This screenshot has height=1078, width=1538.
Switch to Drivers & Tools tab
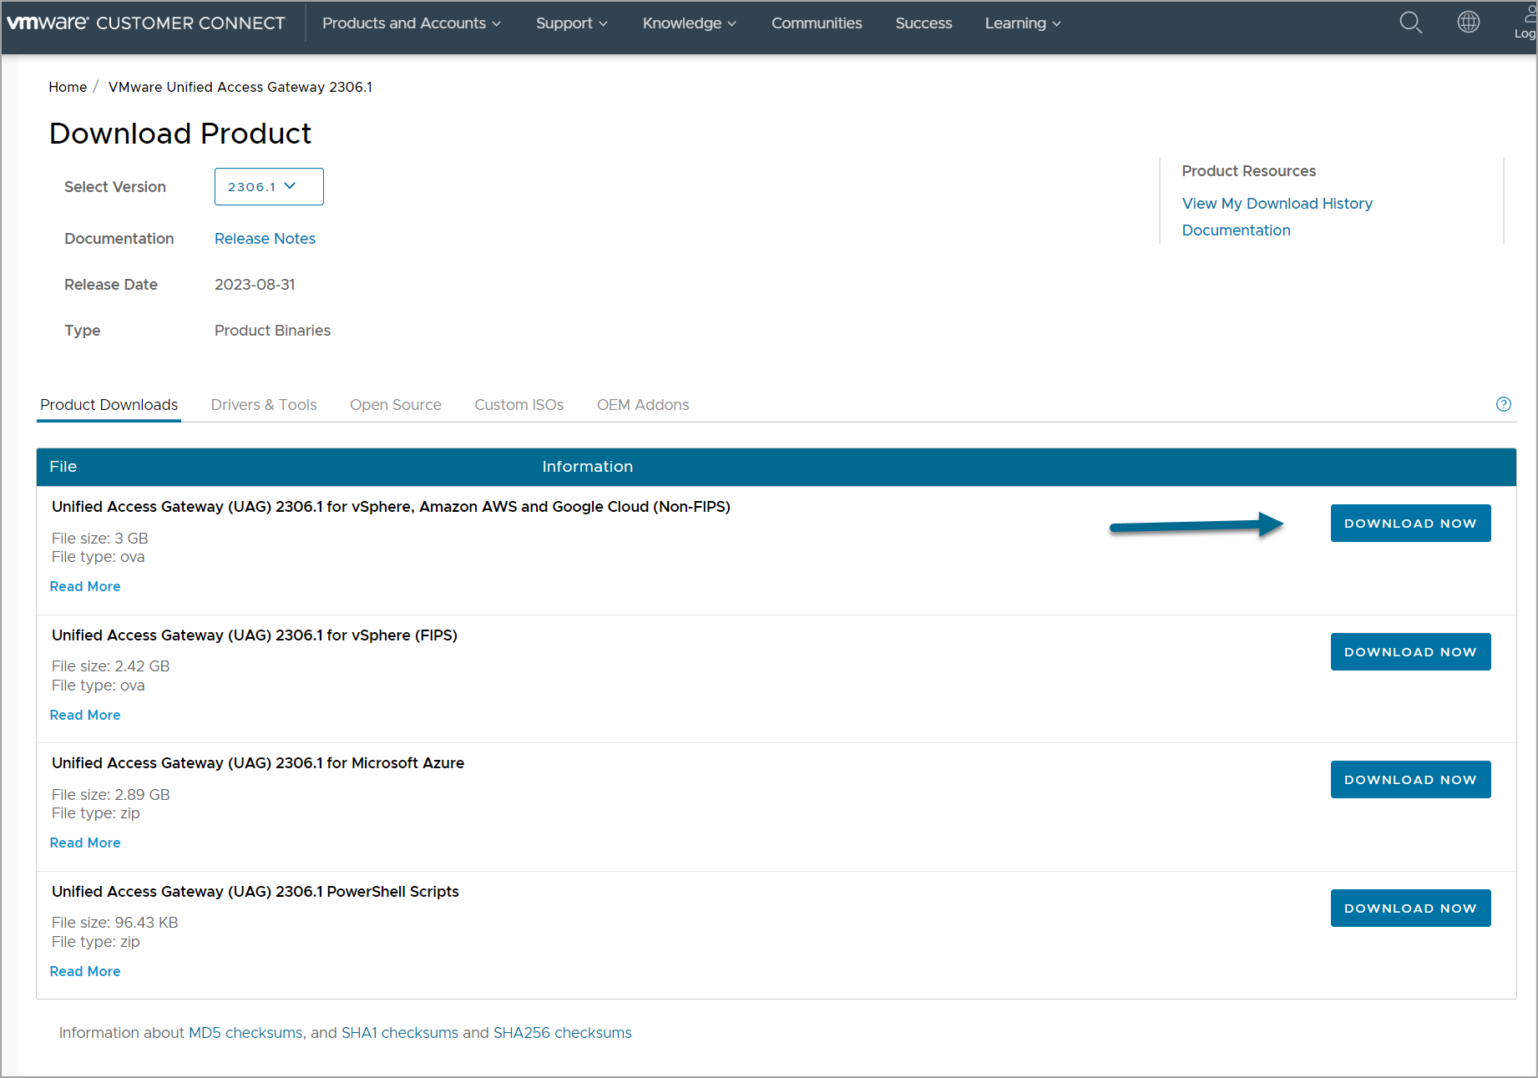click(264, 405)
